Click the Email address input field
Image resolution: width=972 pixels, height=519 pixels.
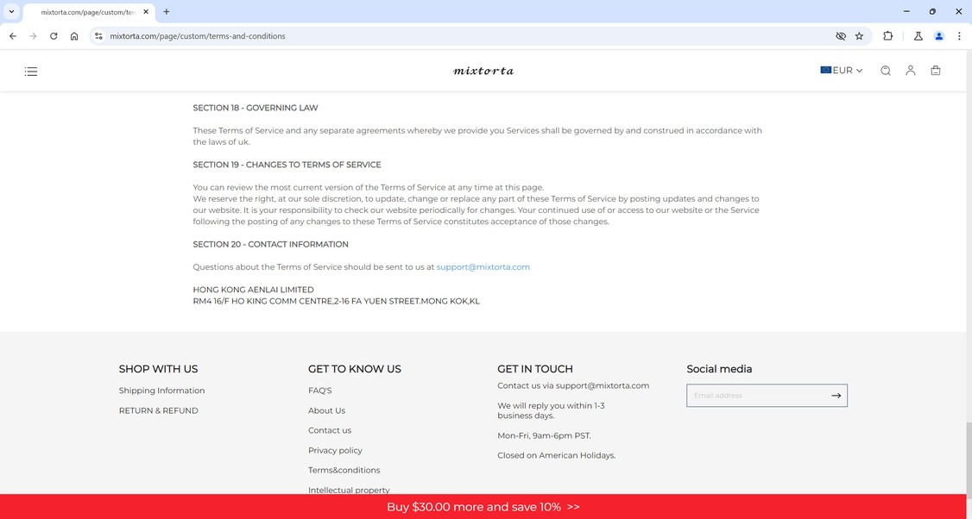756,396
